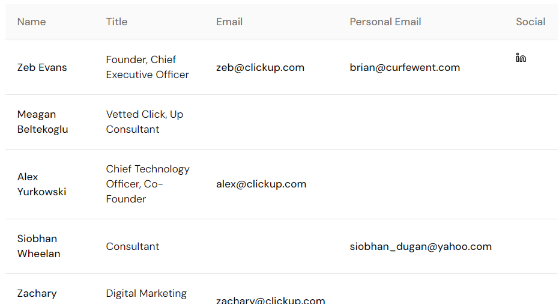Select the alex@clickup.com email address
The height and width of the screenshot is (304, 559).
click(x=261, y=184)
